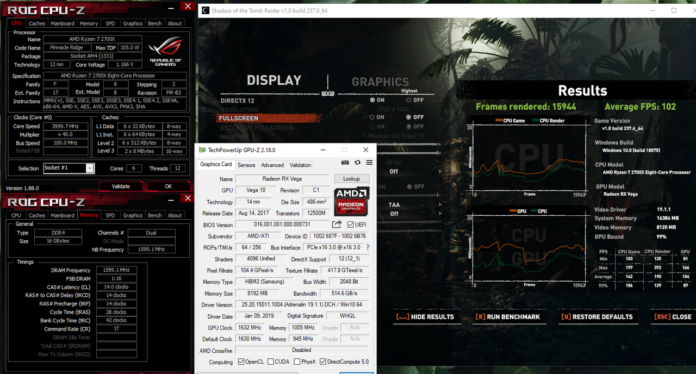Open the Socket #1 selection dropdown
696x374 pixels.
coord(90,169)
